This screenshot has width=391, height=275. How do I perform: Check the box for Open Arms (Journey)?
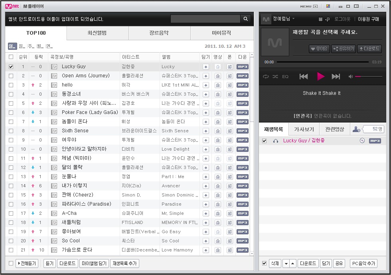(x=11, y=76)
